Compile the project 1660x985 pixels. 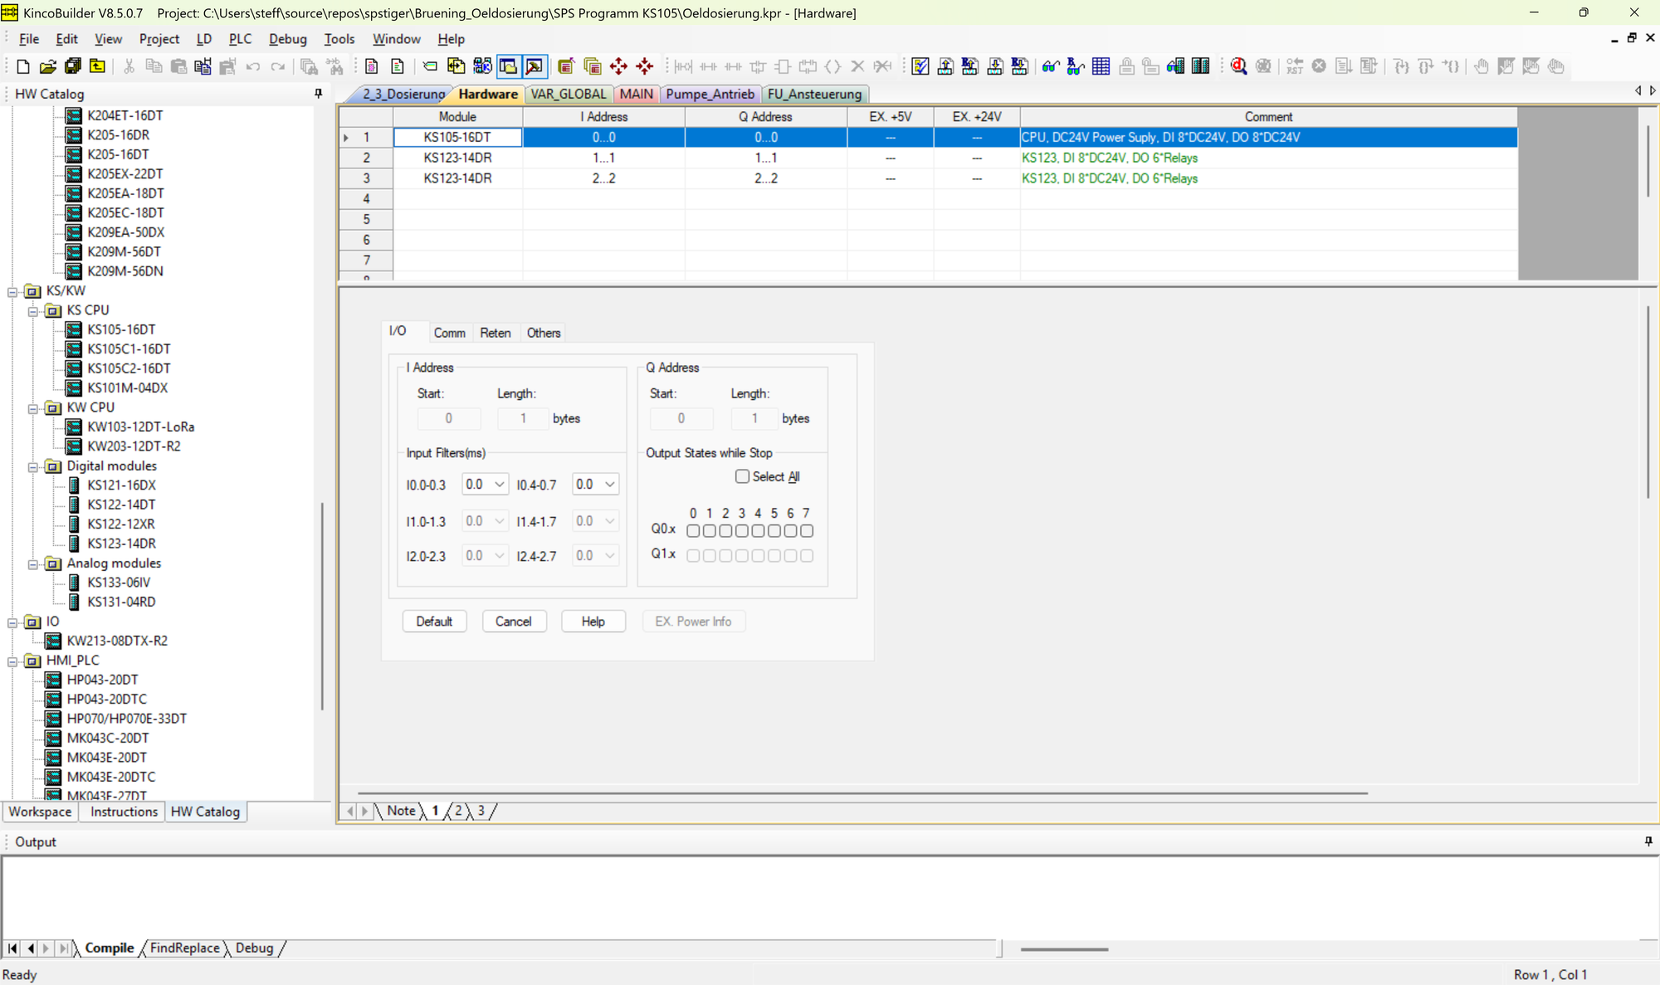[x=920, y=66]
